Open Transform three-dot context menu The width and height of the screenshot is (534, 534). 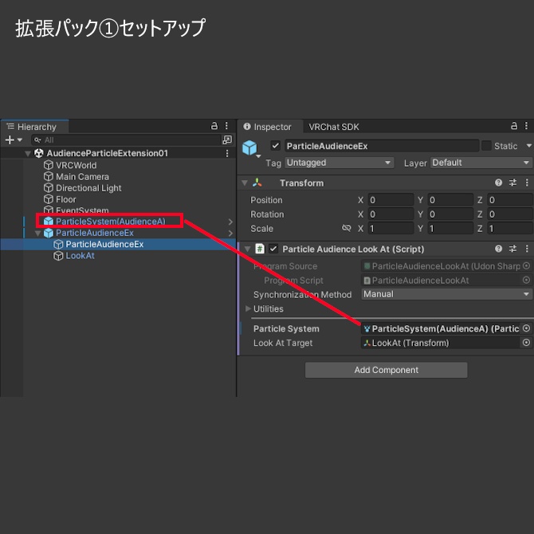[x=527, y=183]
